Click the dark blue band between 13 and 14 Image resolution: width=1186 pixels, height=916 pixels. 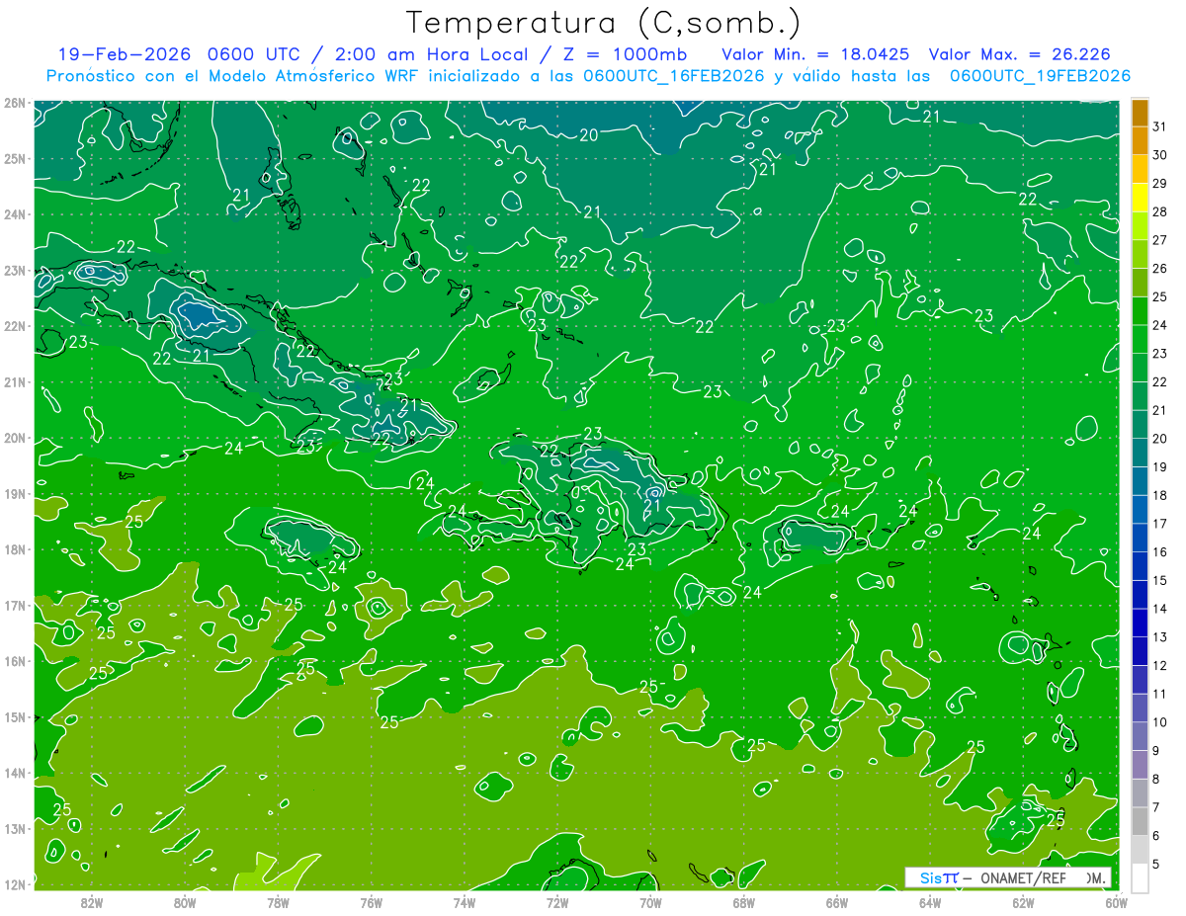pyautogui.click(x=1140, y=623)
